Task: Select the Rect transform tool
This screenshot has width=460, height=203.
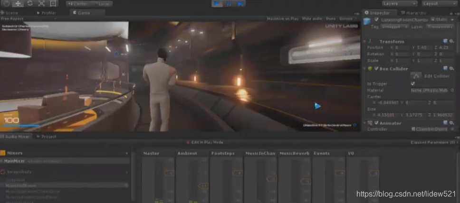Action: [53, 3]
